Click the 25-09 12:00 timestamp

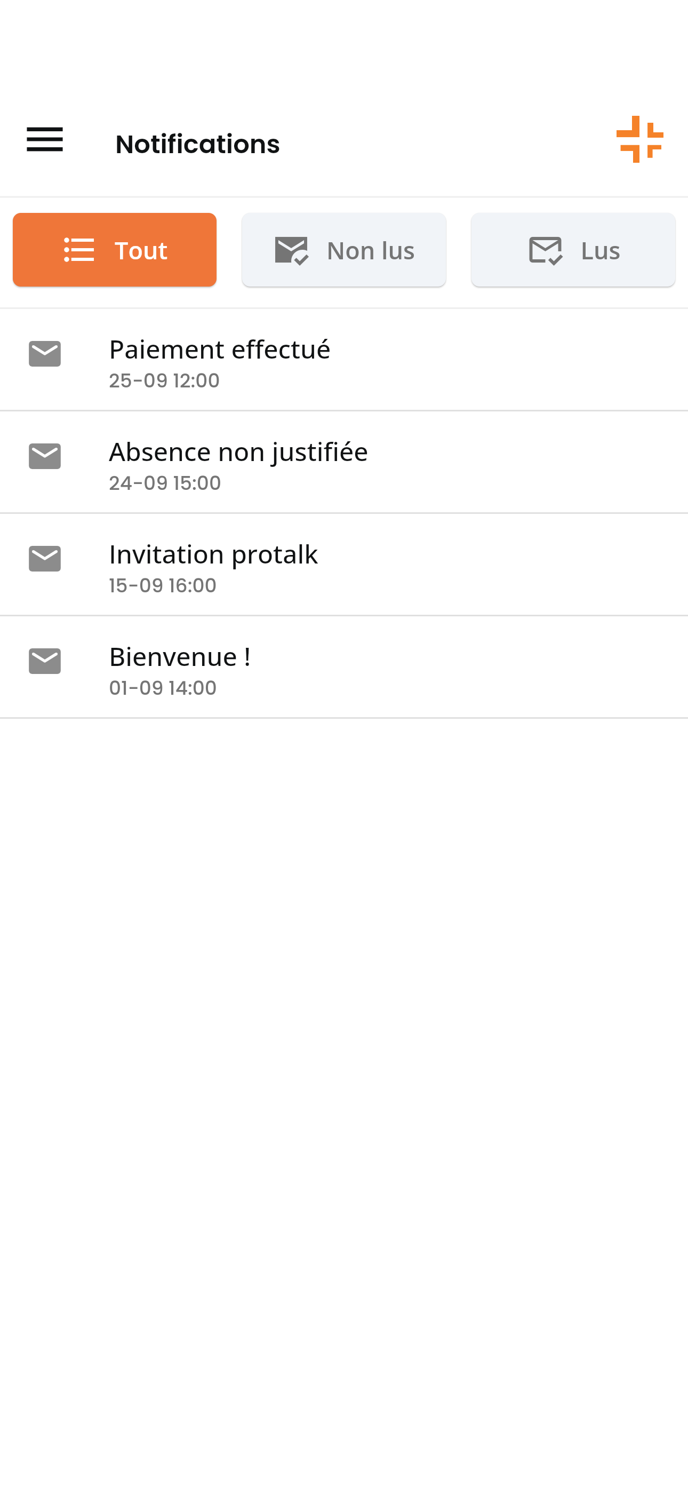click(164, 380)
